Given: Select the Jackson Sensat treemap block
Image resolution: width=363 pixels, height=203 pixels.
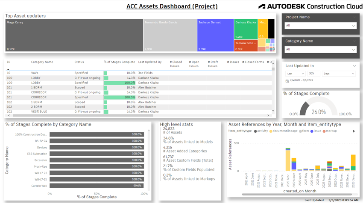Looking at the screenshot, I should [215, 35].
